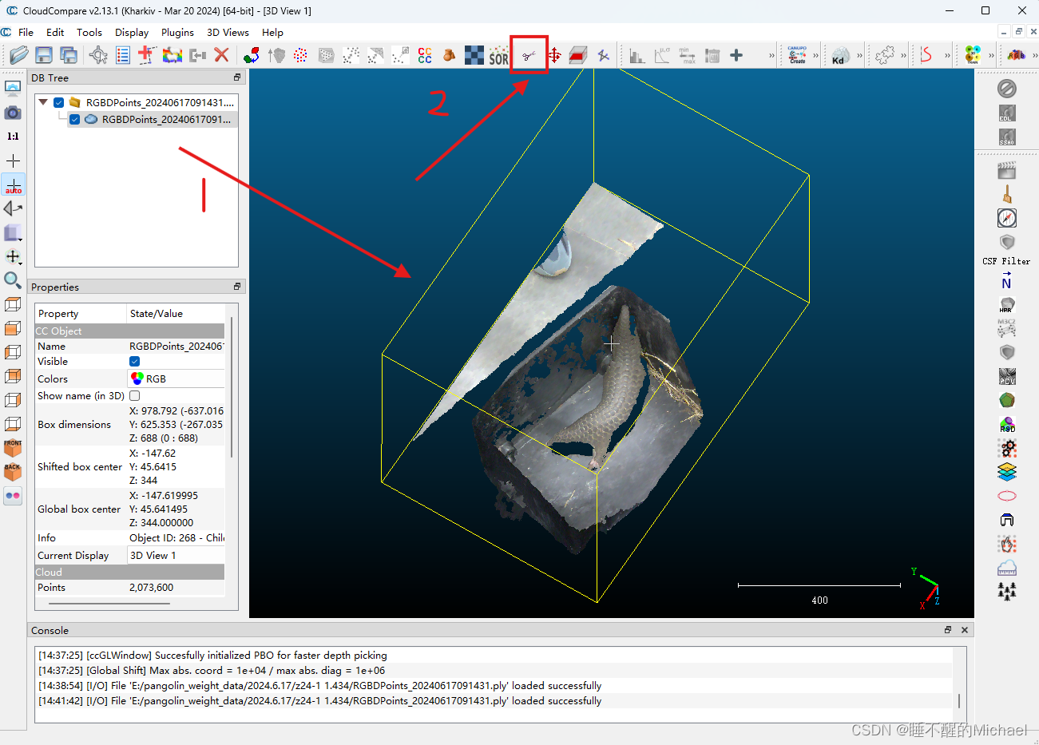
Task: Click the Subsample red dotted cloud icon
Action: click(300, 55)
